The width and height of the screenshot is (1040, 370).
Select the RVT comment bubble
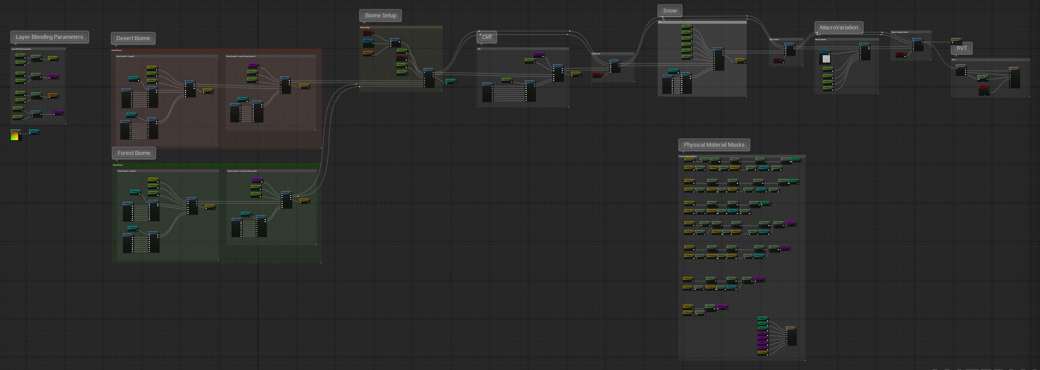click(x=961, y=48)
